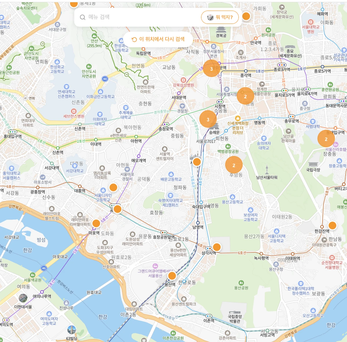Click the 남산골한옥마을 icon
This screenshot has width=347, height=342.
[x=288, y=131]
